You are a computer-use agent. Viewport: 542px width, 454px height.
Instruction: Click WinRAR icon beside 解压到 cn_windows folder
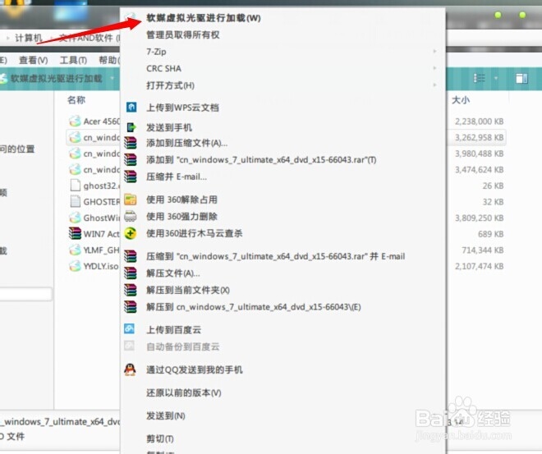pos(131,307)
